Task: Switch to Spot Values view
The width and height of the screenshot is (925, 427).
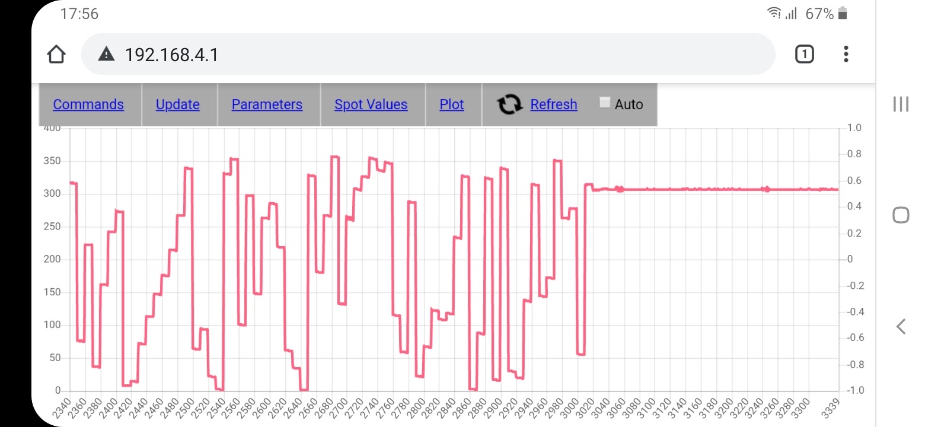Action: tap(371, 104)
